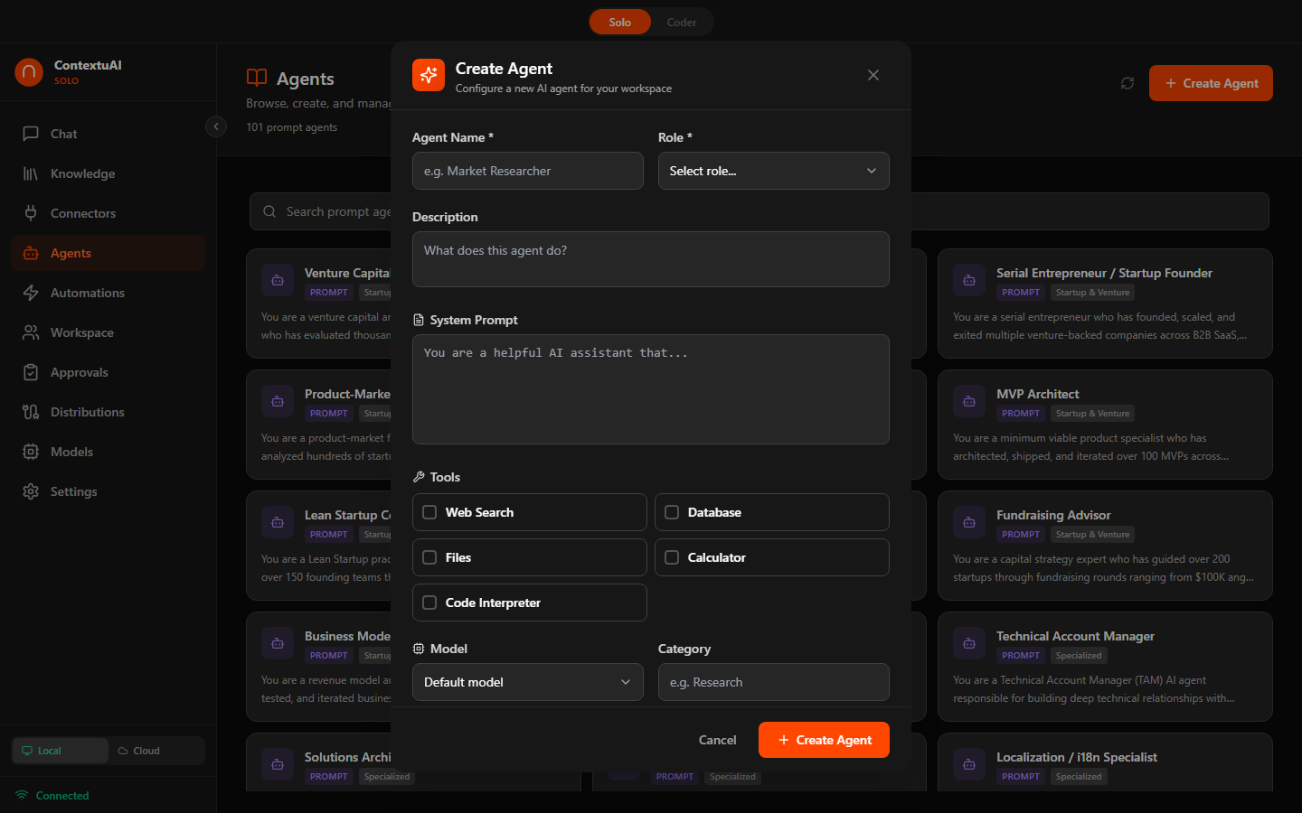1302x813 pixels.
Task: Click robot icon on Solutions Architect card
Action: click(x=278, y=764)
